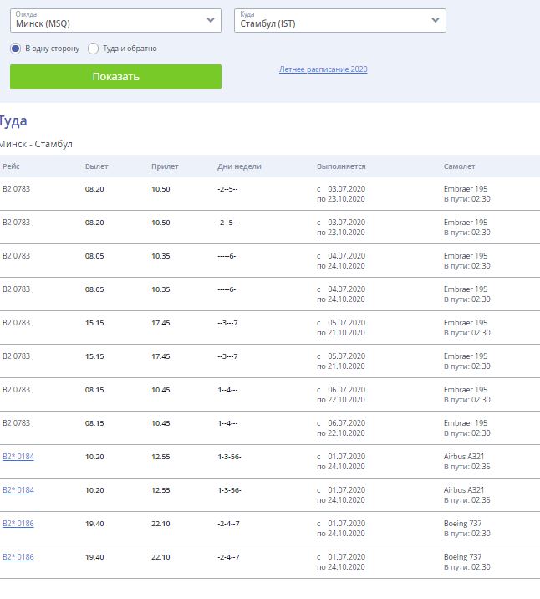Image resolution: width=540 pixels, height=599 pixels.
Task: Open the Летнее расписание 2020 link
Action: 323,69
